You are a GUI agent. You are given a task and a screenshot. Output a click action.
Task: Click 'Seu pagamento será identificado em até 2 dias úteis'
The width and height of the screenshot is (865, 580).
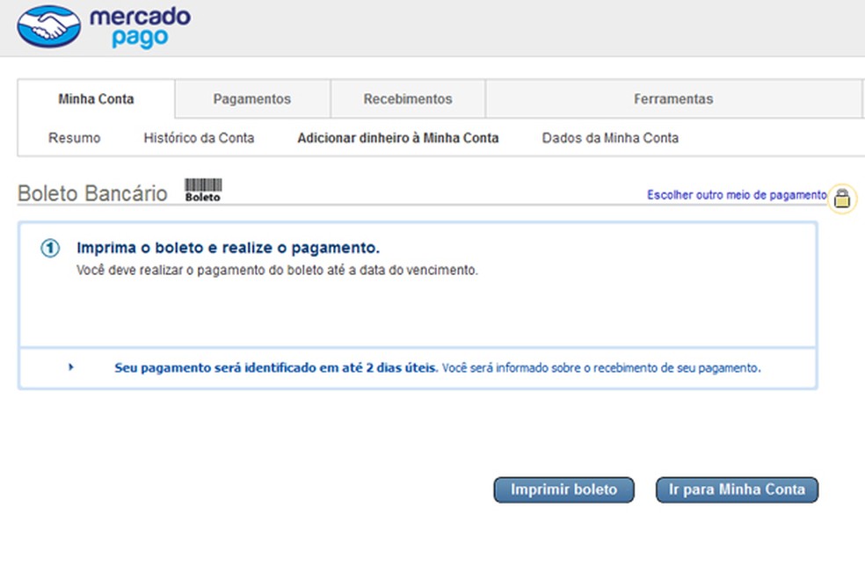tap(276, 367)
